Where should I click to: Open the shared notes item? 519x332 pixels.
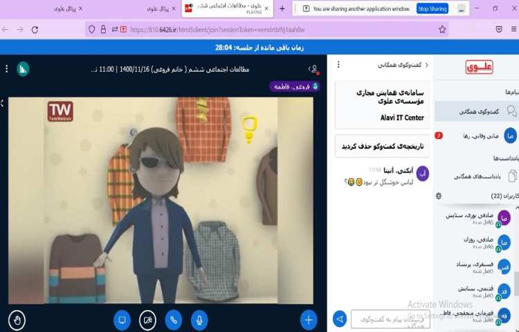[x=477, y=176]
